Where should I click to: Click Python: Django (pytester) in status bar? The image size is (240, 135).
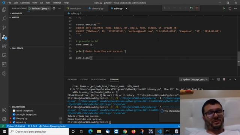(x=53, y=126)
